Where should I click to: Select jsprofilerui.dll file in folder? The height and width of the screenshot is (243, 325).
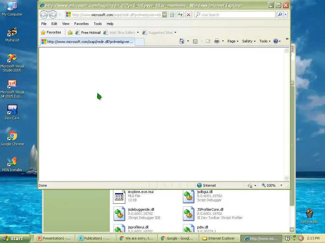pos(134,228)
